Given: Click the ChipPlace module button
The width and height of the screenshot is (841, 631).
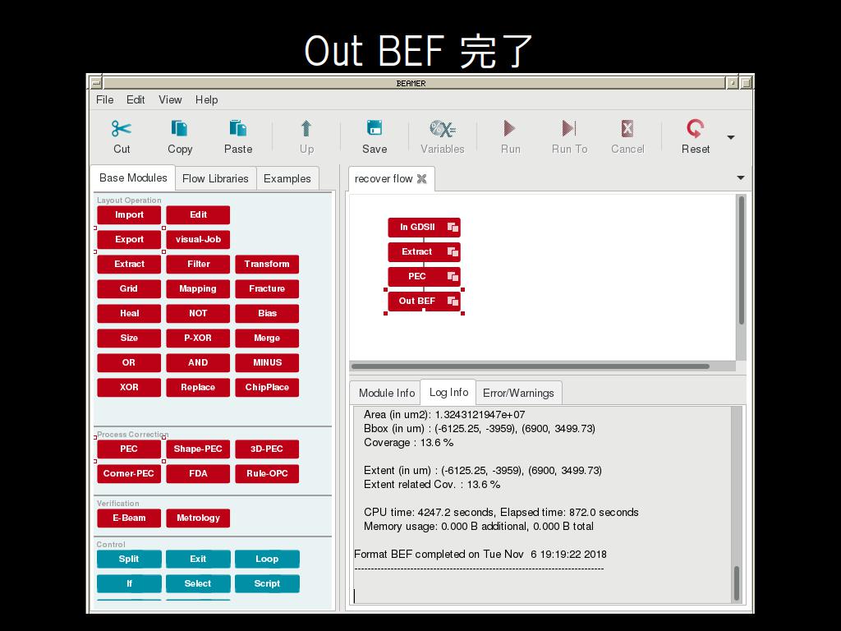Looking at the screenshot, I should (267, 388).
